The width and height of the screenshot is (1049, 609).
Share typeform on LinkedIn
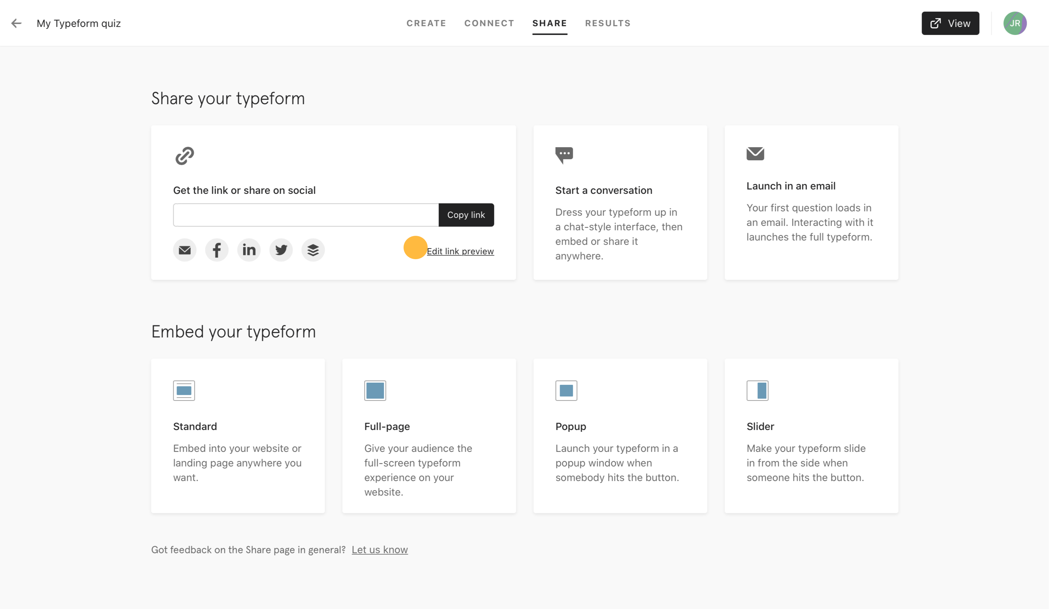coord(249,250)
